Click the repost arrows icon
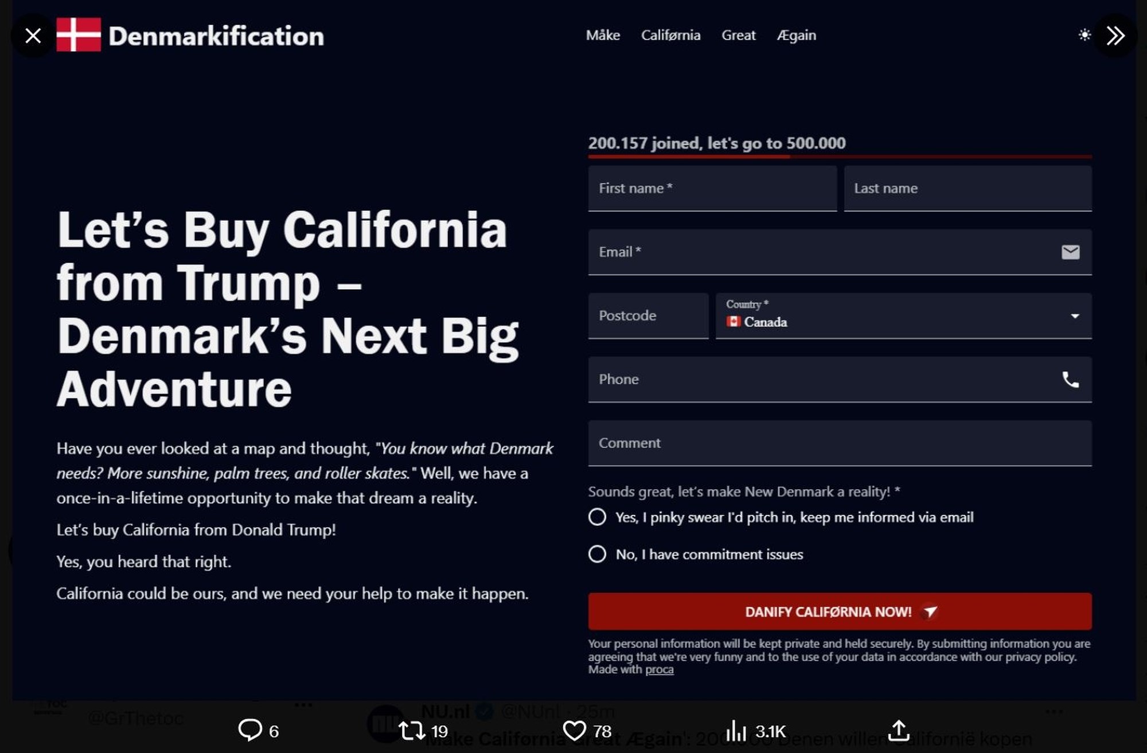Screen dimensions: 1147x753 411,731
